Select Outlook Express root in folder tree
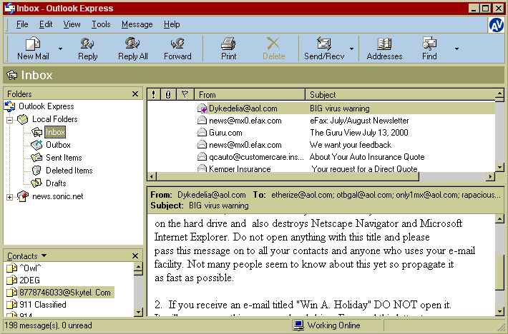Screen dimensions: 508x334 tap(46, 106)
